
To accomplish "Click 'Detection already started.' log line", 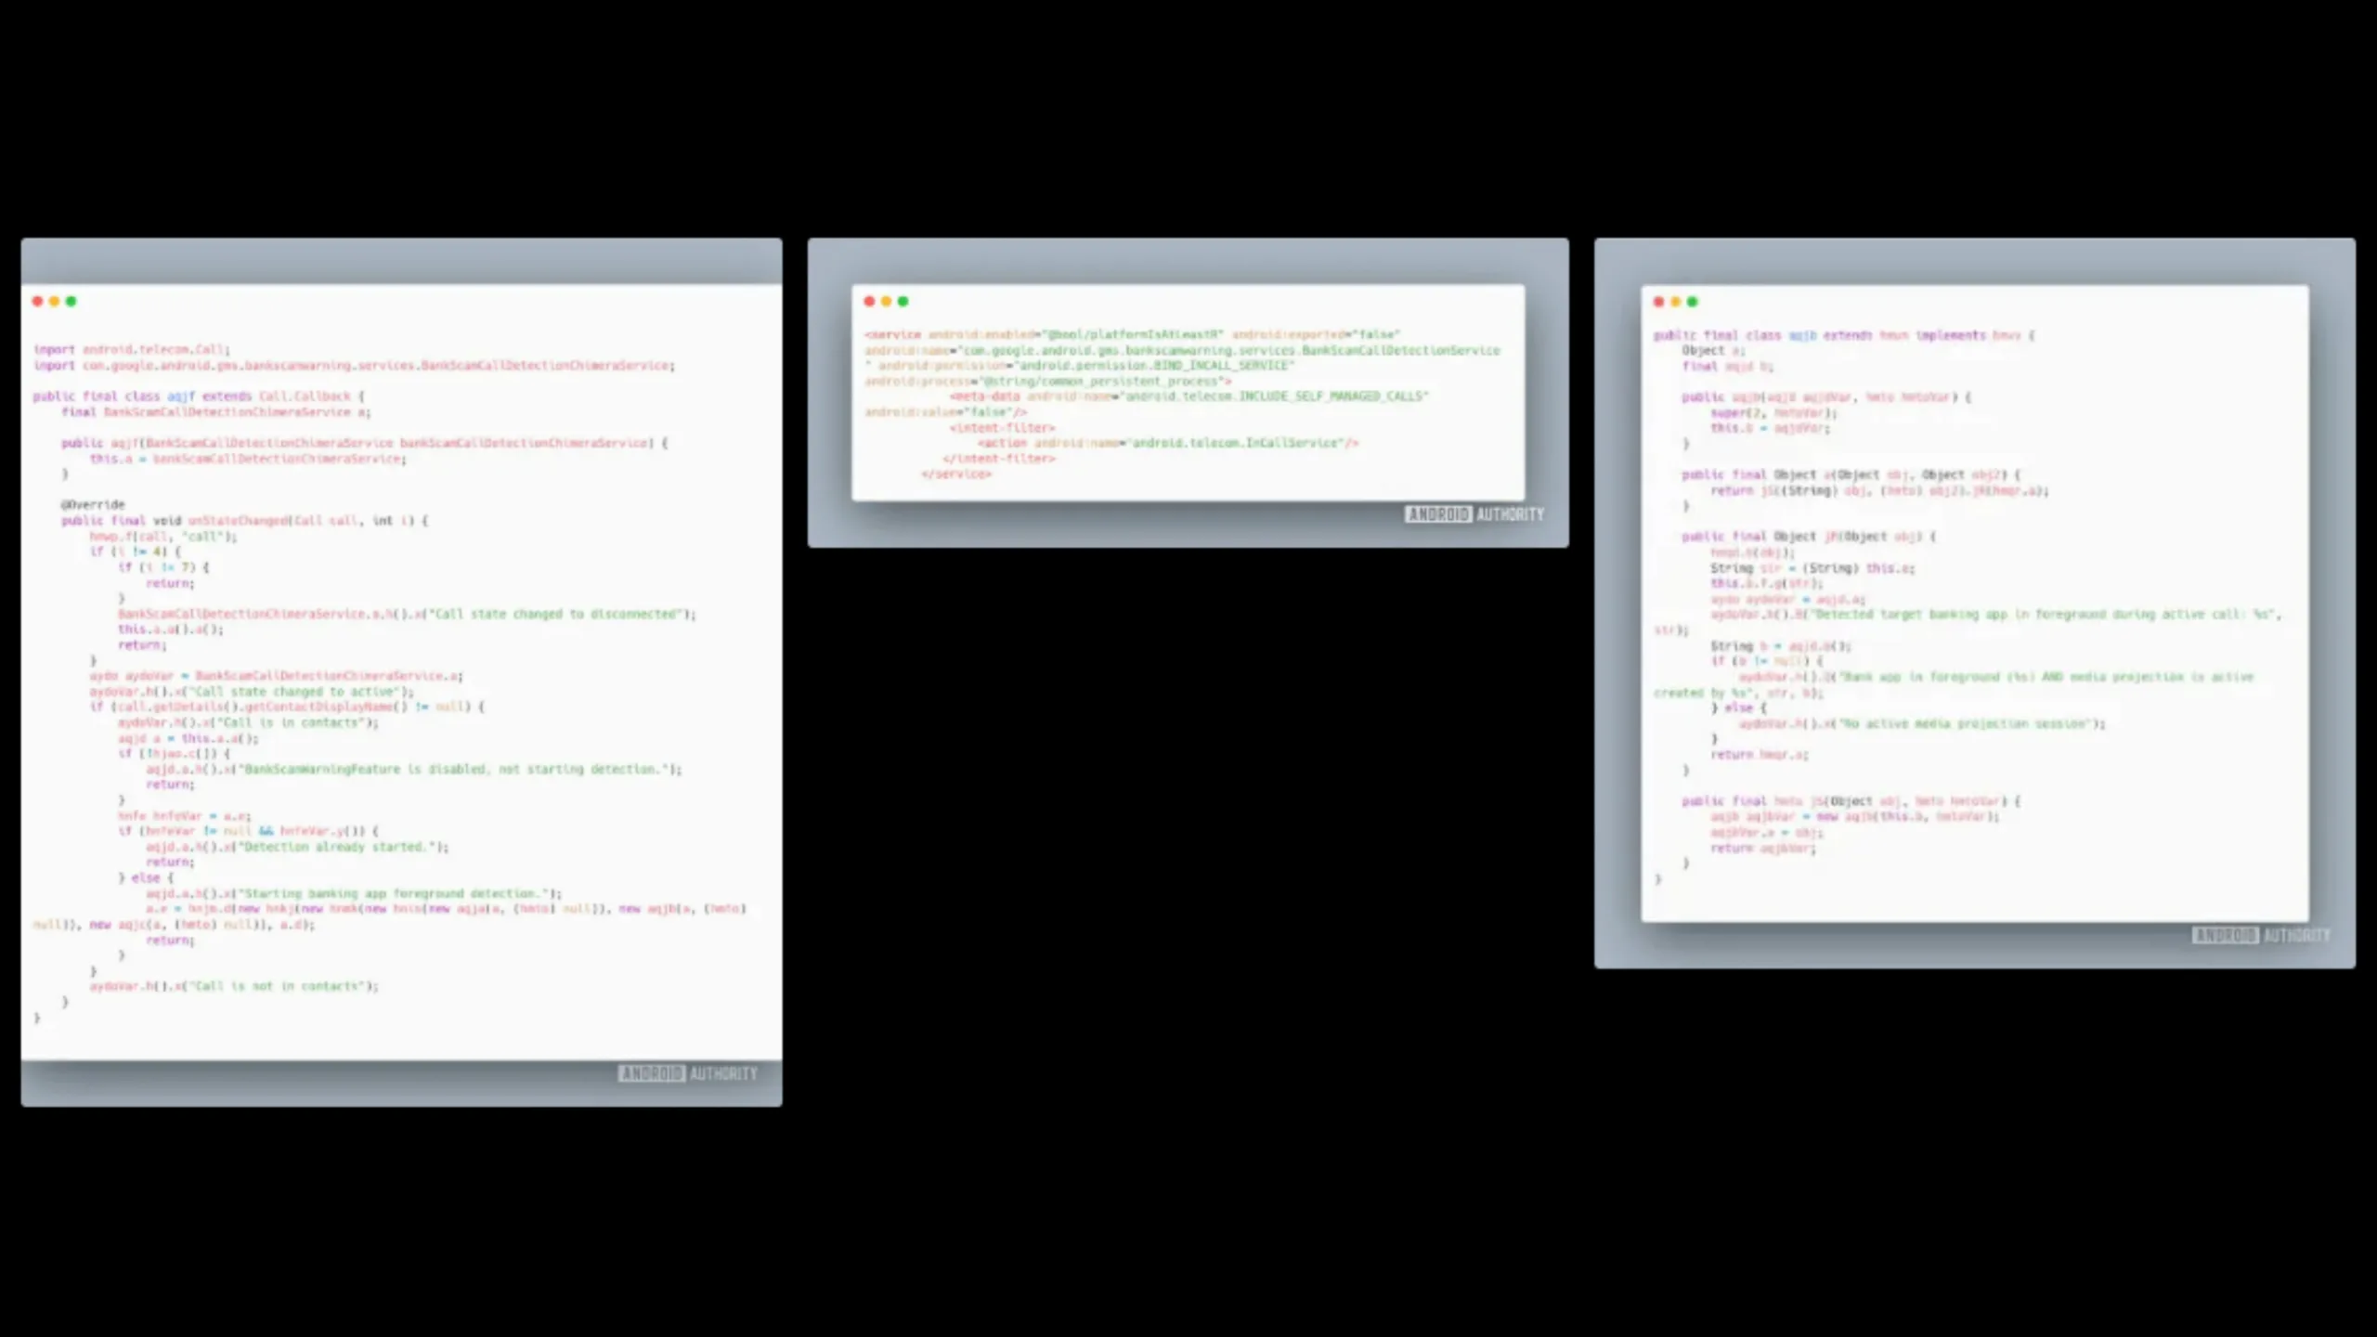I will click(297, 848).
